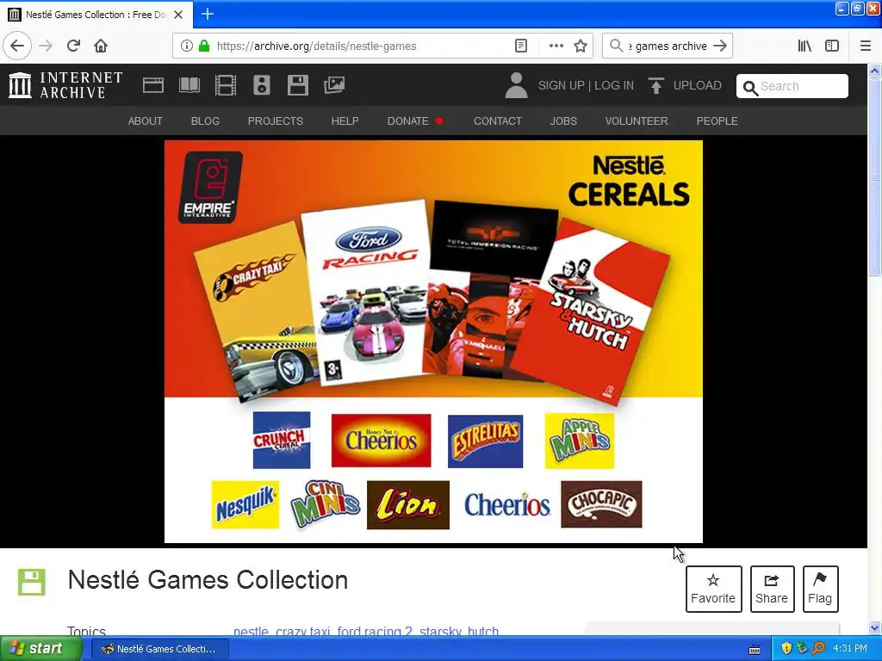Viewport: 882px width, 661px height.
Task: Click the security shield tray icon
Action: point(786,649)
